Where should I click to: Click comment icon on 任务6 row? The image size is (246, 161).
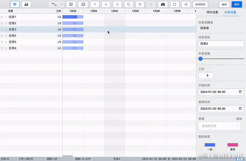(2, 48)
